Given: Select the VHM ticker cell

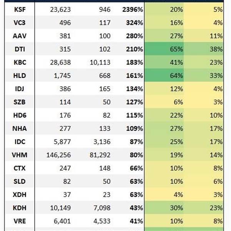Looking at the screenshot, I should point(20,155).
